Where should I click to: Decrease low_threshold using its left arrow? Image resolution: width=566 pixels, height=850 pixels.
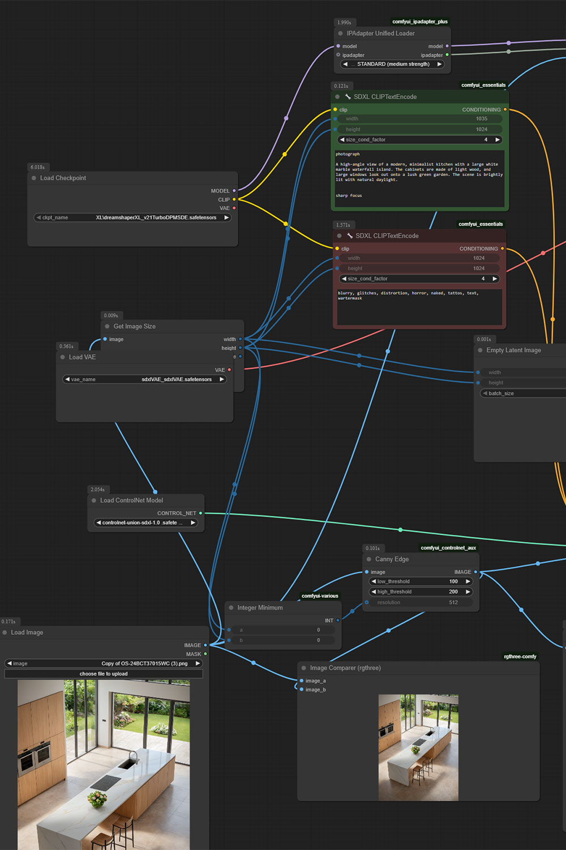pyautogui.click(x=374, y=581)
